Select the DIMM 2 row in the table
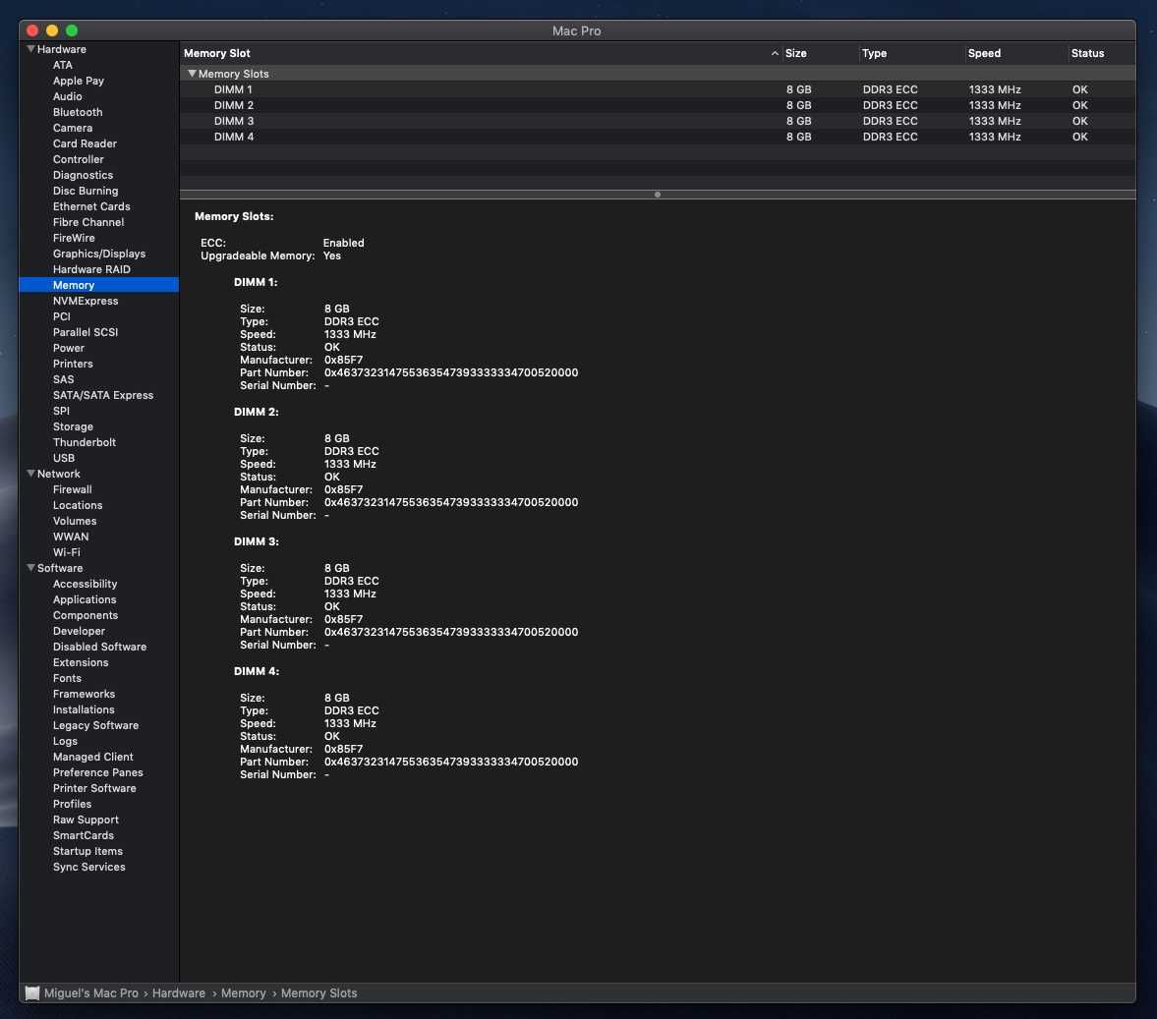The height and width of the screenshot is (1019, 1157). click(658, 105)
